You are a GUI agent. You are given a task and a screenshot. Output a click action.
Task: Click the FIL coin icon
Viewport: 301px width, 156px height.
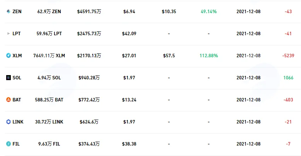coord(9,144)
